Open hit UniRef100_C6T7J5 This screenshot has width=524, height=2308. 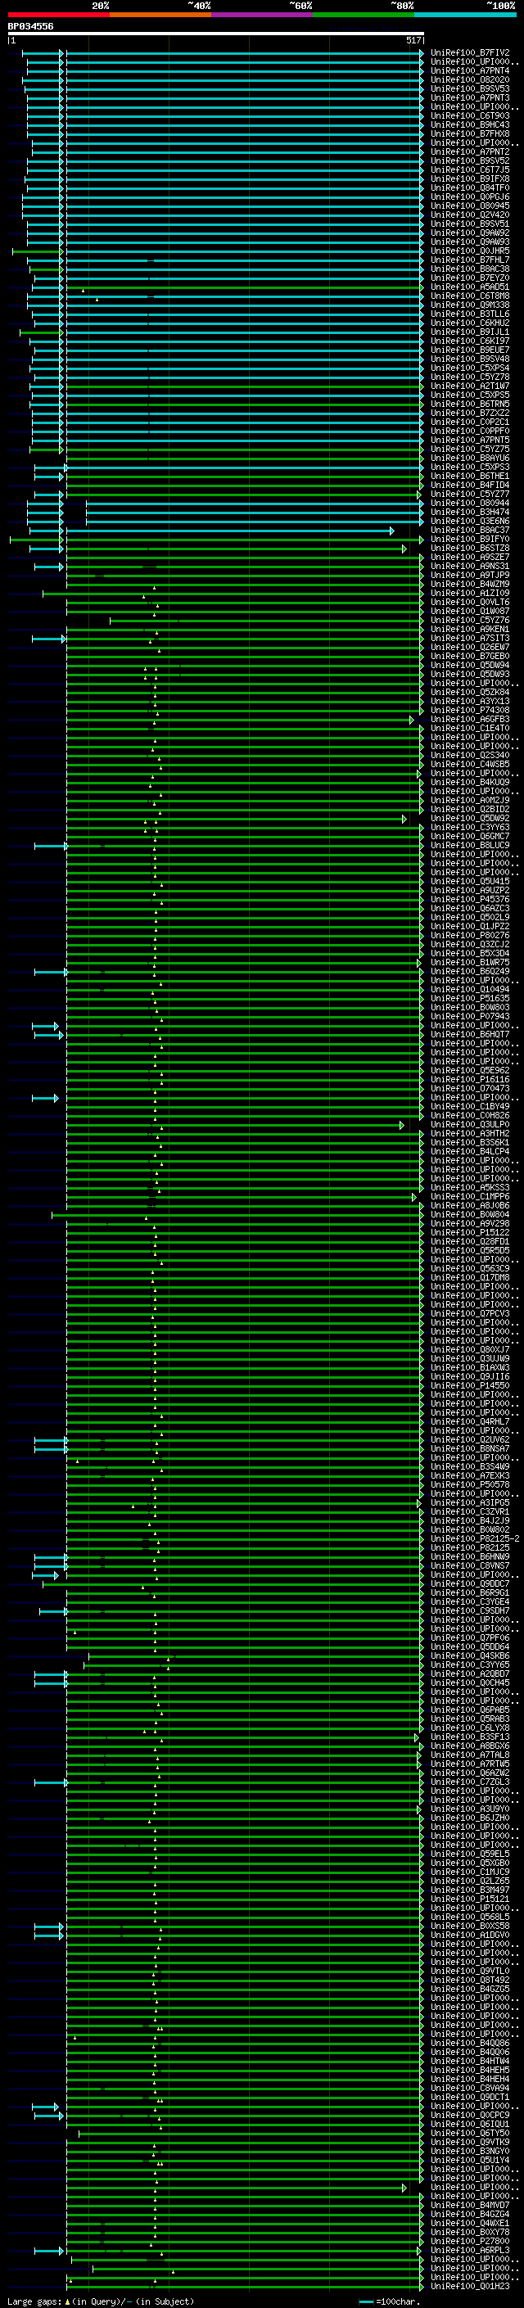pyautogui.click(x=470, y=170)
